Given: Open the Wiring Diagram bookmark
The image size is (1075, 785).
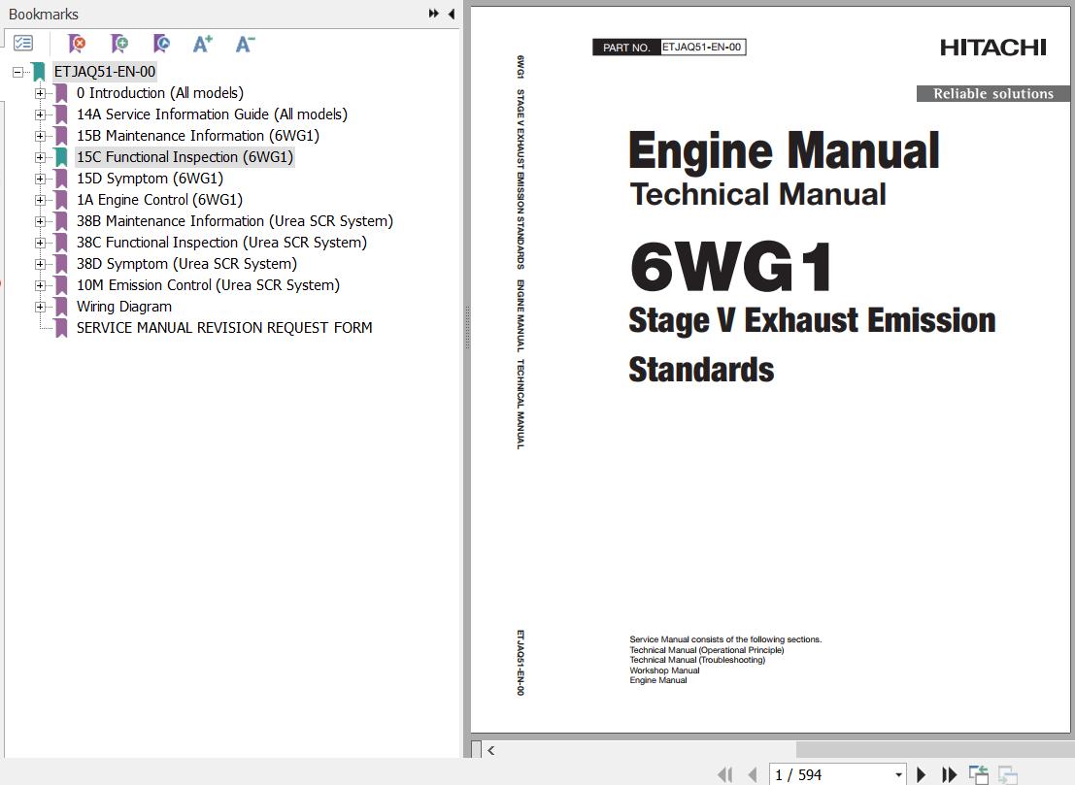Looking at the screenshot, I should (124, 307).
